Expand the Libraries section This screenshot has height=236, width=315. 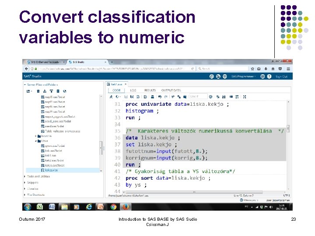click(x=24, y=189)
